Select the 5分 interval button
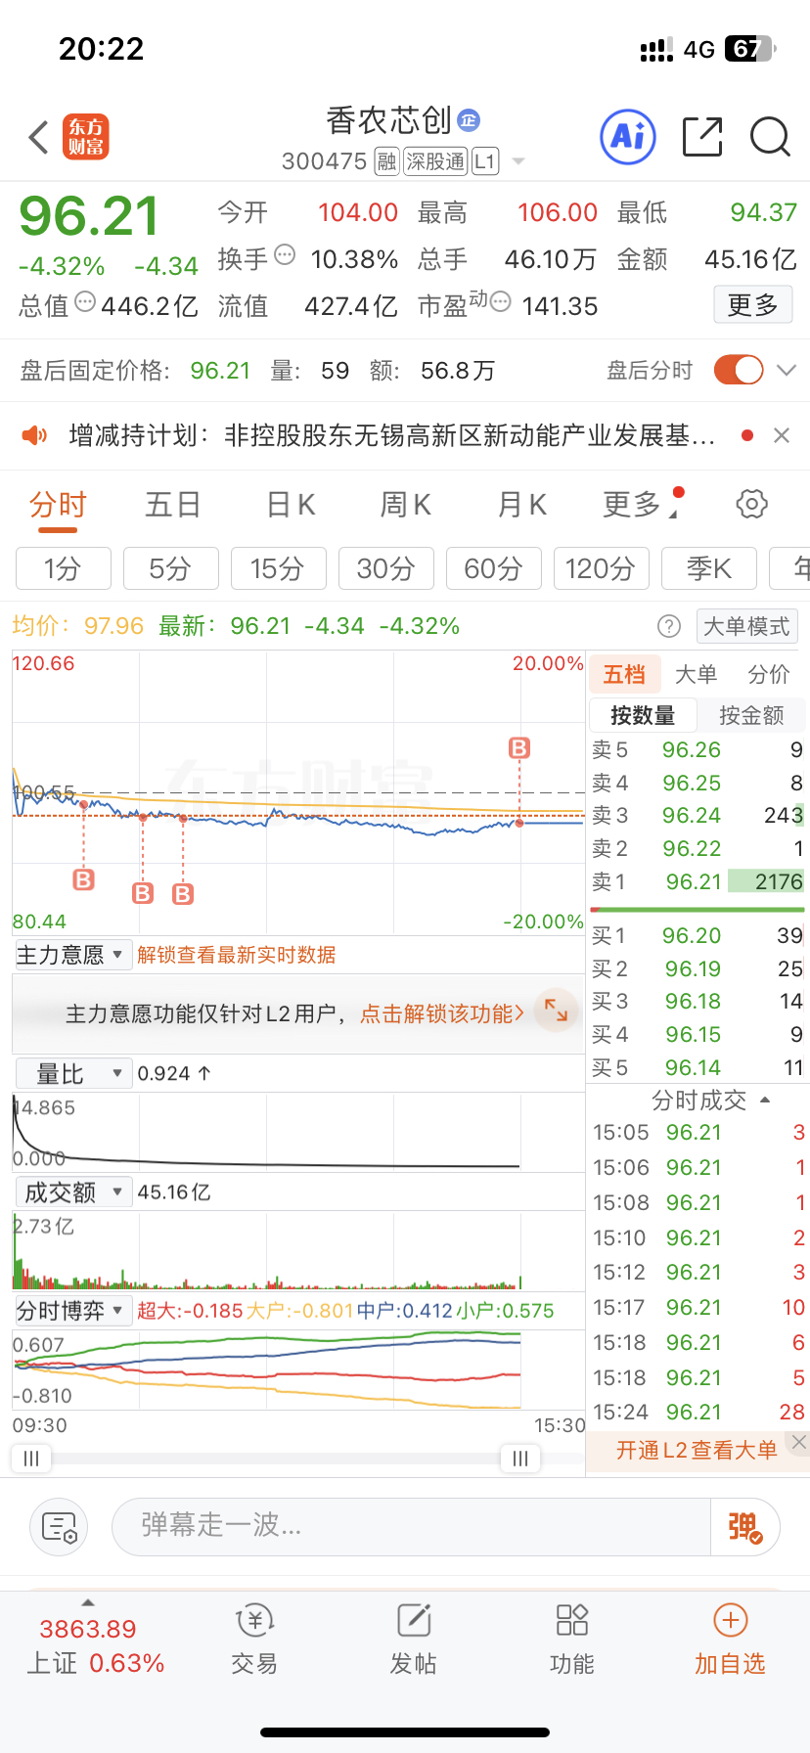Viewport: 810px width, 1753px height. coord(171,568)
